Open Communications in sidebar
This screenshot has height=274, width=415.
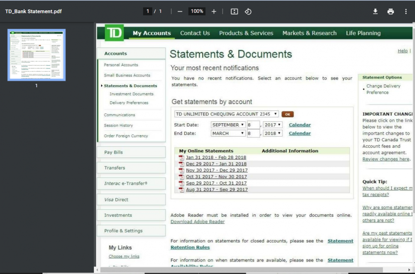tap(120, 115)
